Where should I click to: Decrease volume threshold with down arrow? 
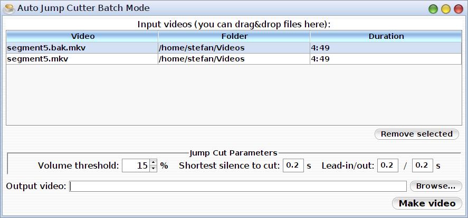coord(154,169)
